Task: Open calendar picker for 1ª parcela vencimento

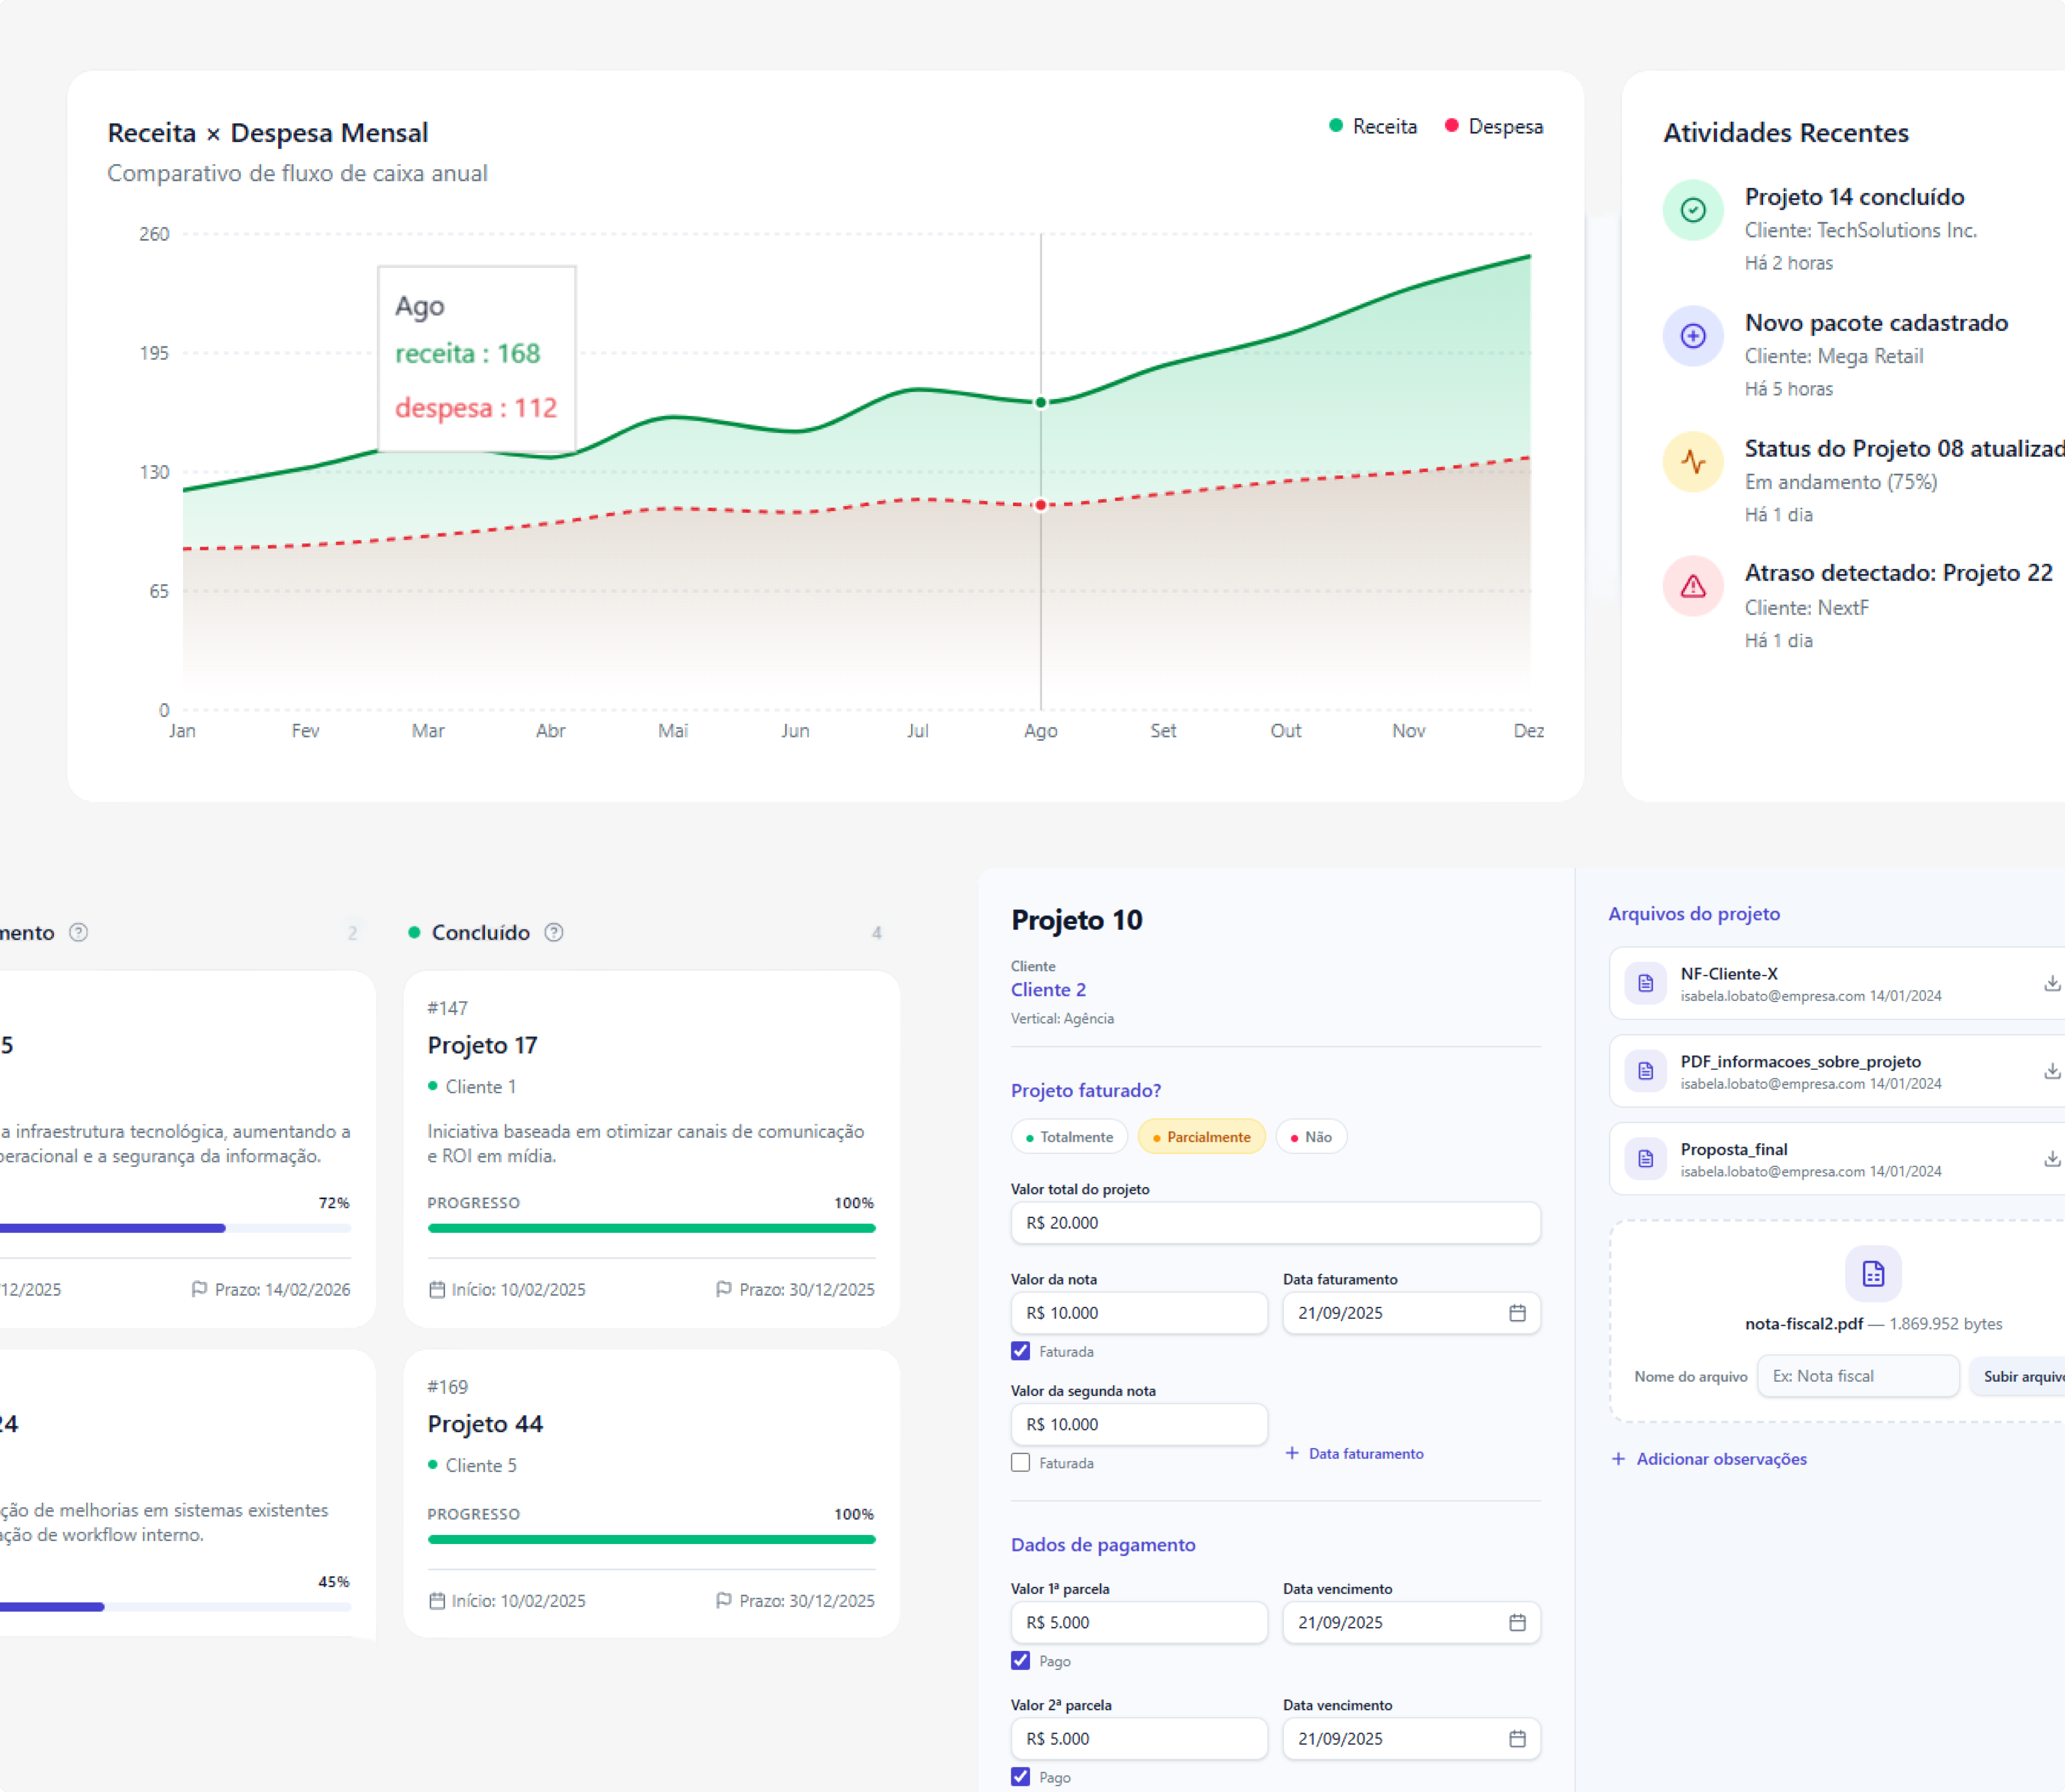Action: coord(1517,1623)
